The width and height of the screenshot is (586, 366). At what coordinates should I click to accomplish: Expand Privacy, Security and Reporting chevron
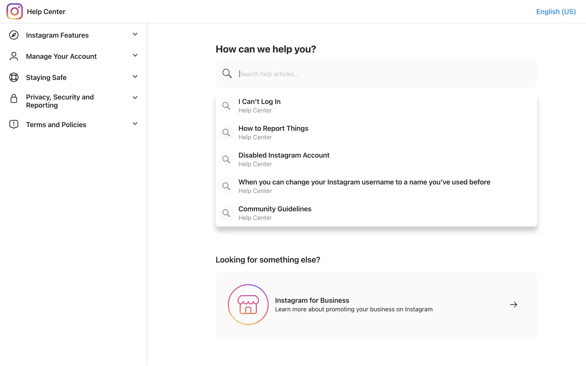click(135, 98)
